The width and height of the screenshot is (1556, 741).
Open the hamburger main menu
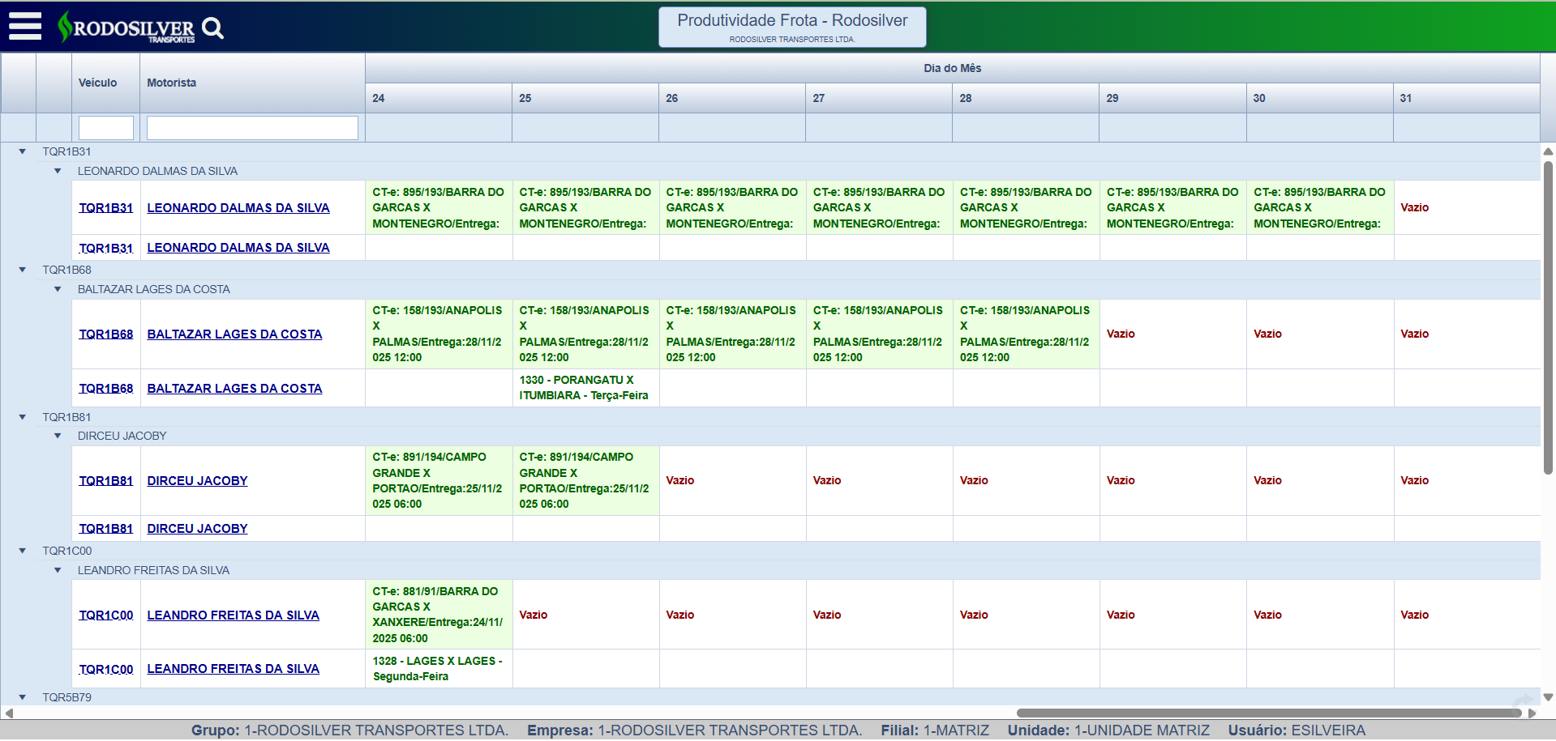[x=24, y=27]
